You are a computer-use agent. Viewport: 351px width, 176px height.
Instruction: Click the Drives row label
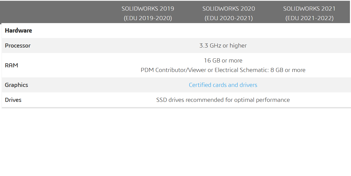coord(13,100)
